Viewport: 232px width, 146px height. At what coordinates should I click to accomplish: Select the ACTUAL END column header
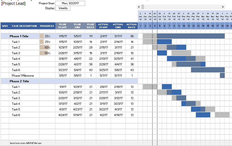[x=118, y=26]
